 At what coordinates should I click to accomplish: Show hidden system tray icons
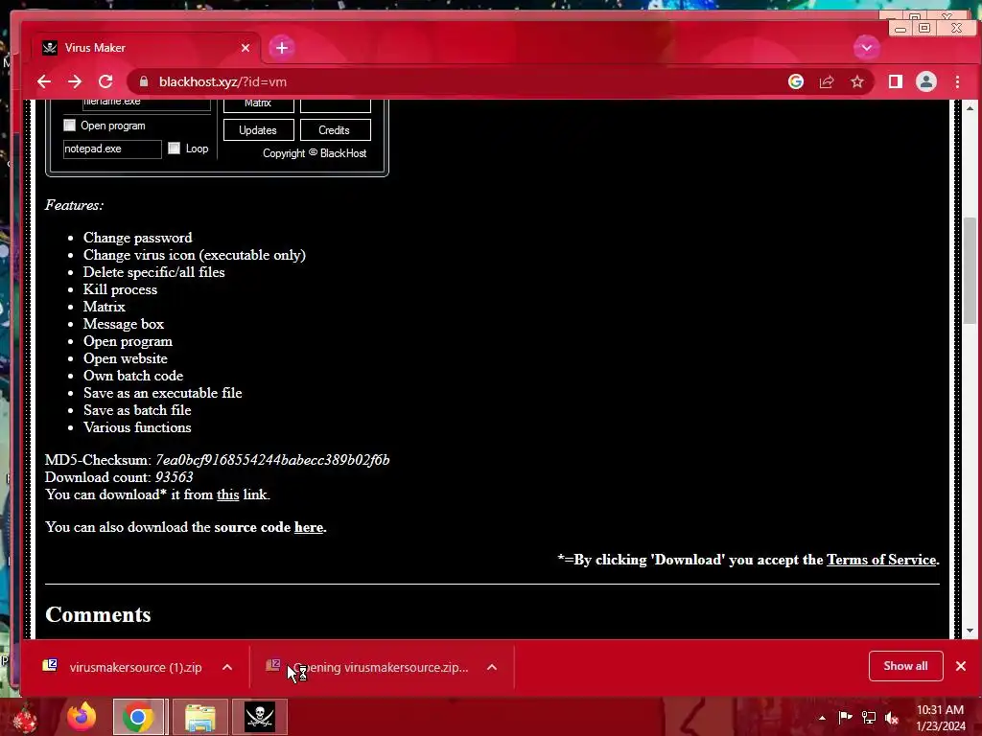pos(822,718)
